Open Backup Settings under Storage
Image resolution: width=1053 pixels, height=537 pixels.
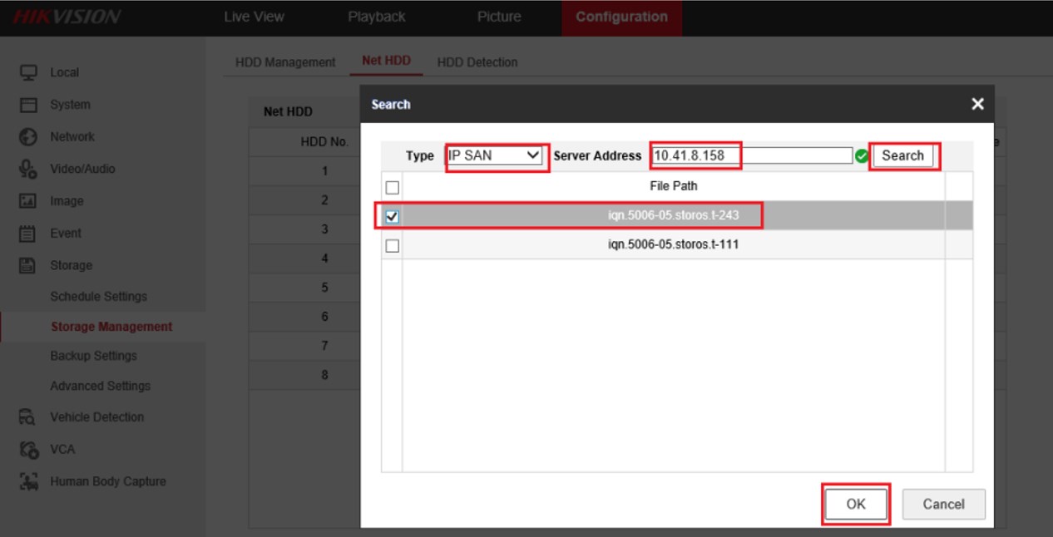tap(93, 356)
